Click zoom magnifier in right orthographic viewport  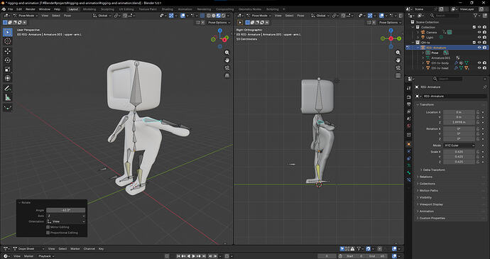tap(398, 53)
